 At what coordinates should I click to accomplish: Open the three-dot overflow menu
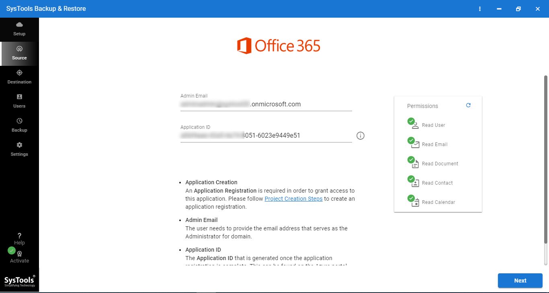pyautogui.click(x=479, y=8)
